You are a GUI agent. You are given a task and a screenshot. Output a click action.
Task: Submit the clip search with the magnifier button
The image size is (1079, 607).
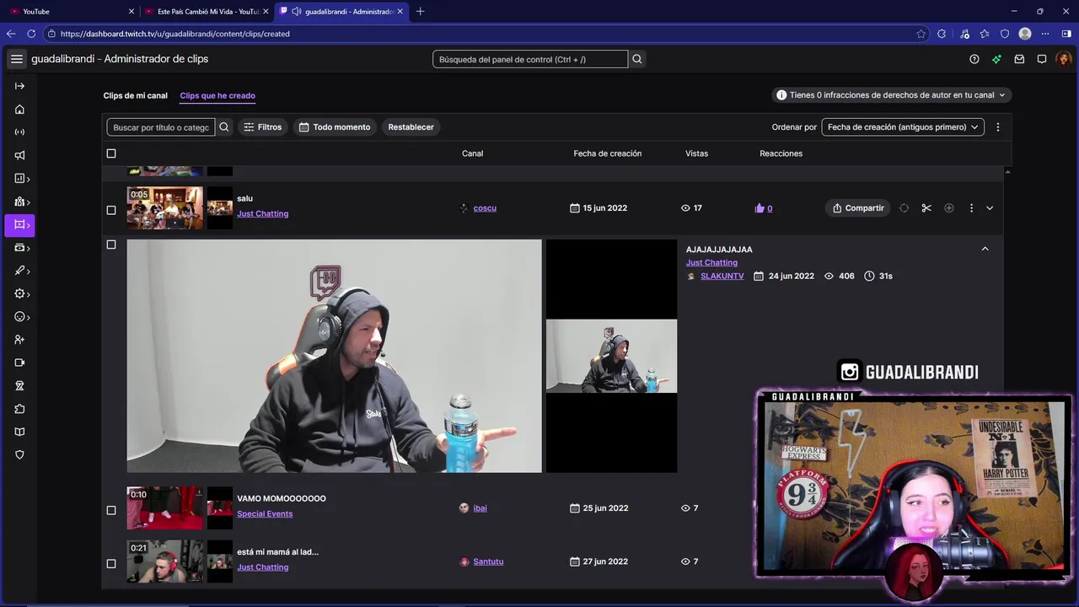224,127
